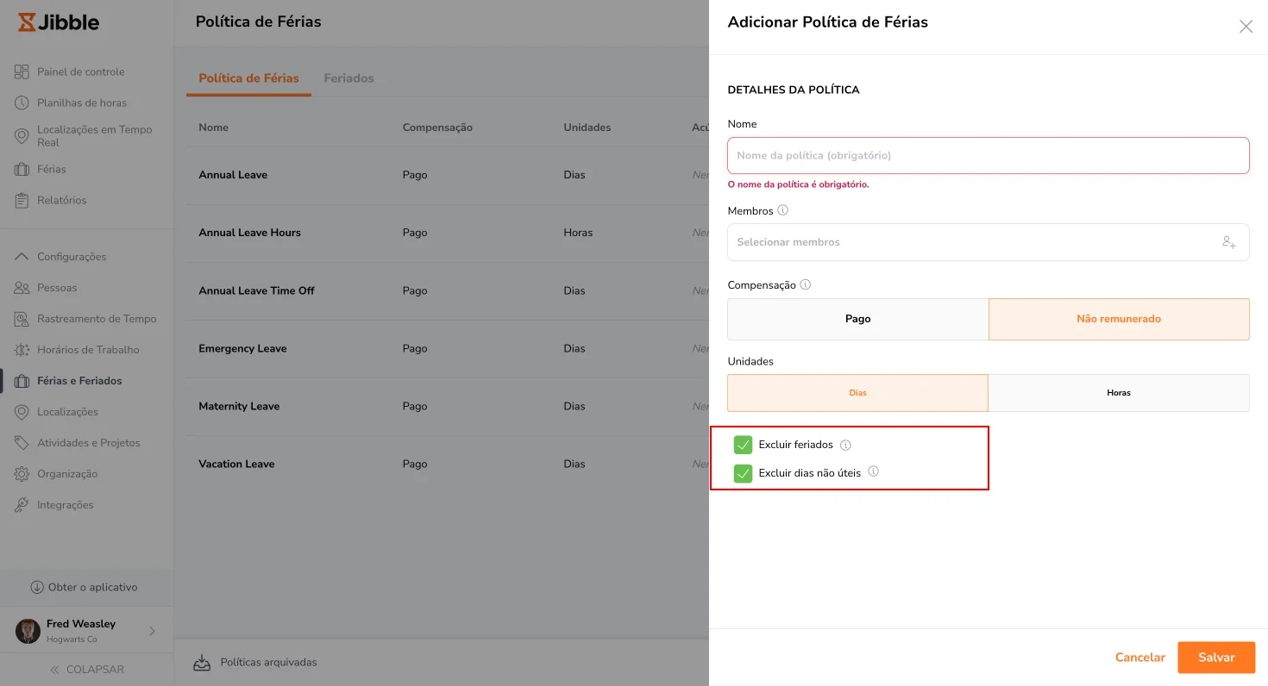Open the Selecionar membros dropdown
This screenshot has width=1268, height=686.
coord(989,242)
